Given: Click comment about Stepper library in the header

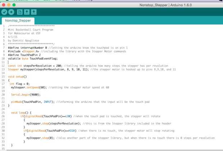Looking at the screenshot, I should pyautogui.click(x=127, y=123).
